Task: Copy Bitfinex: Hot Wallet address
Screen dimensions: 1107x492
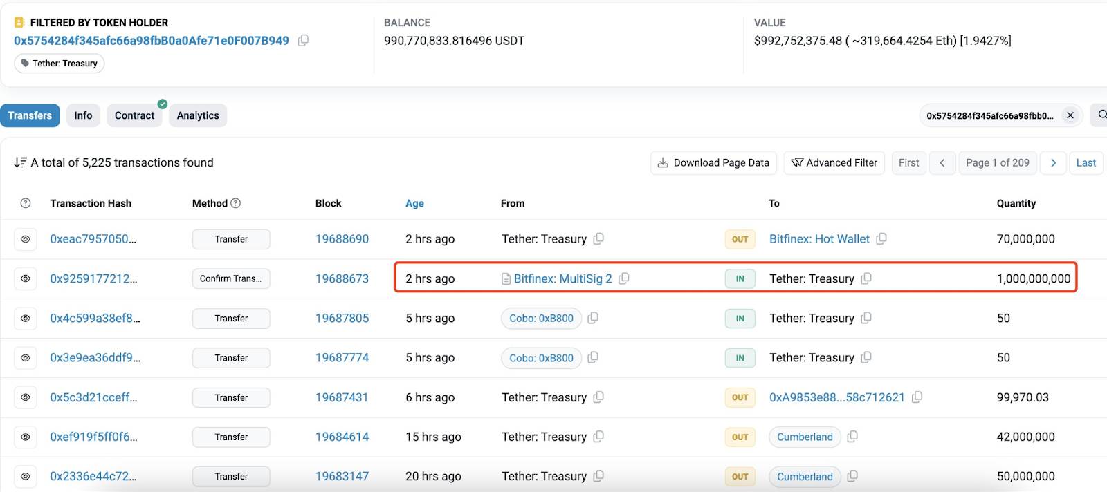Action: tap(881, 239)
